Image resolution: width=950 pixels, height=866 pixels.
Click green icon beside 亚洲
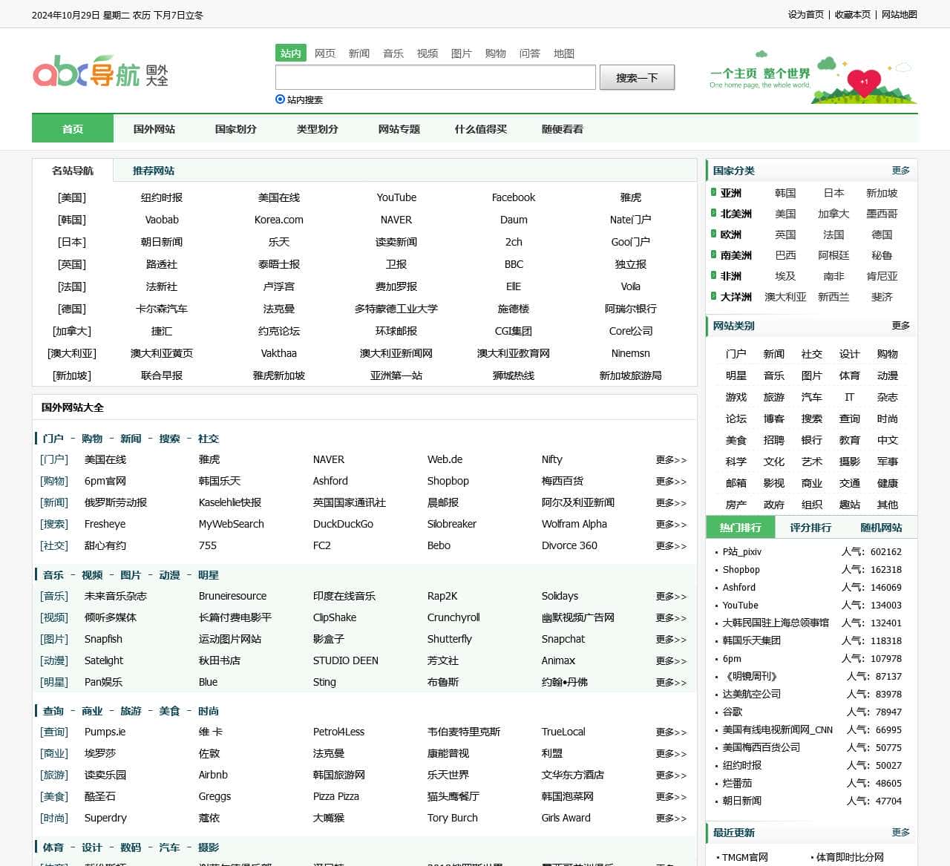click(714, 192)
